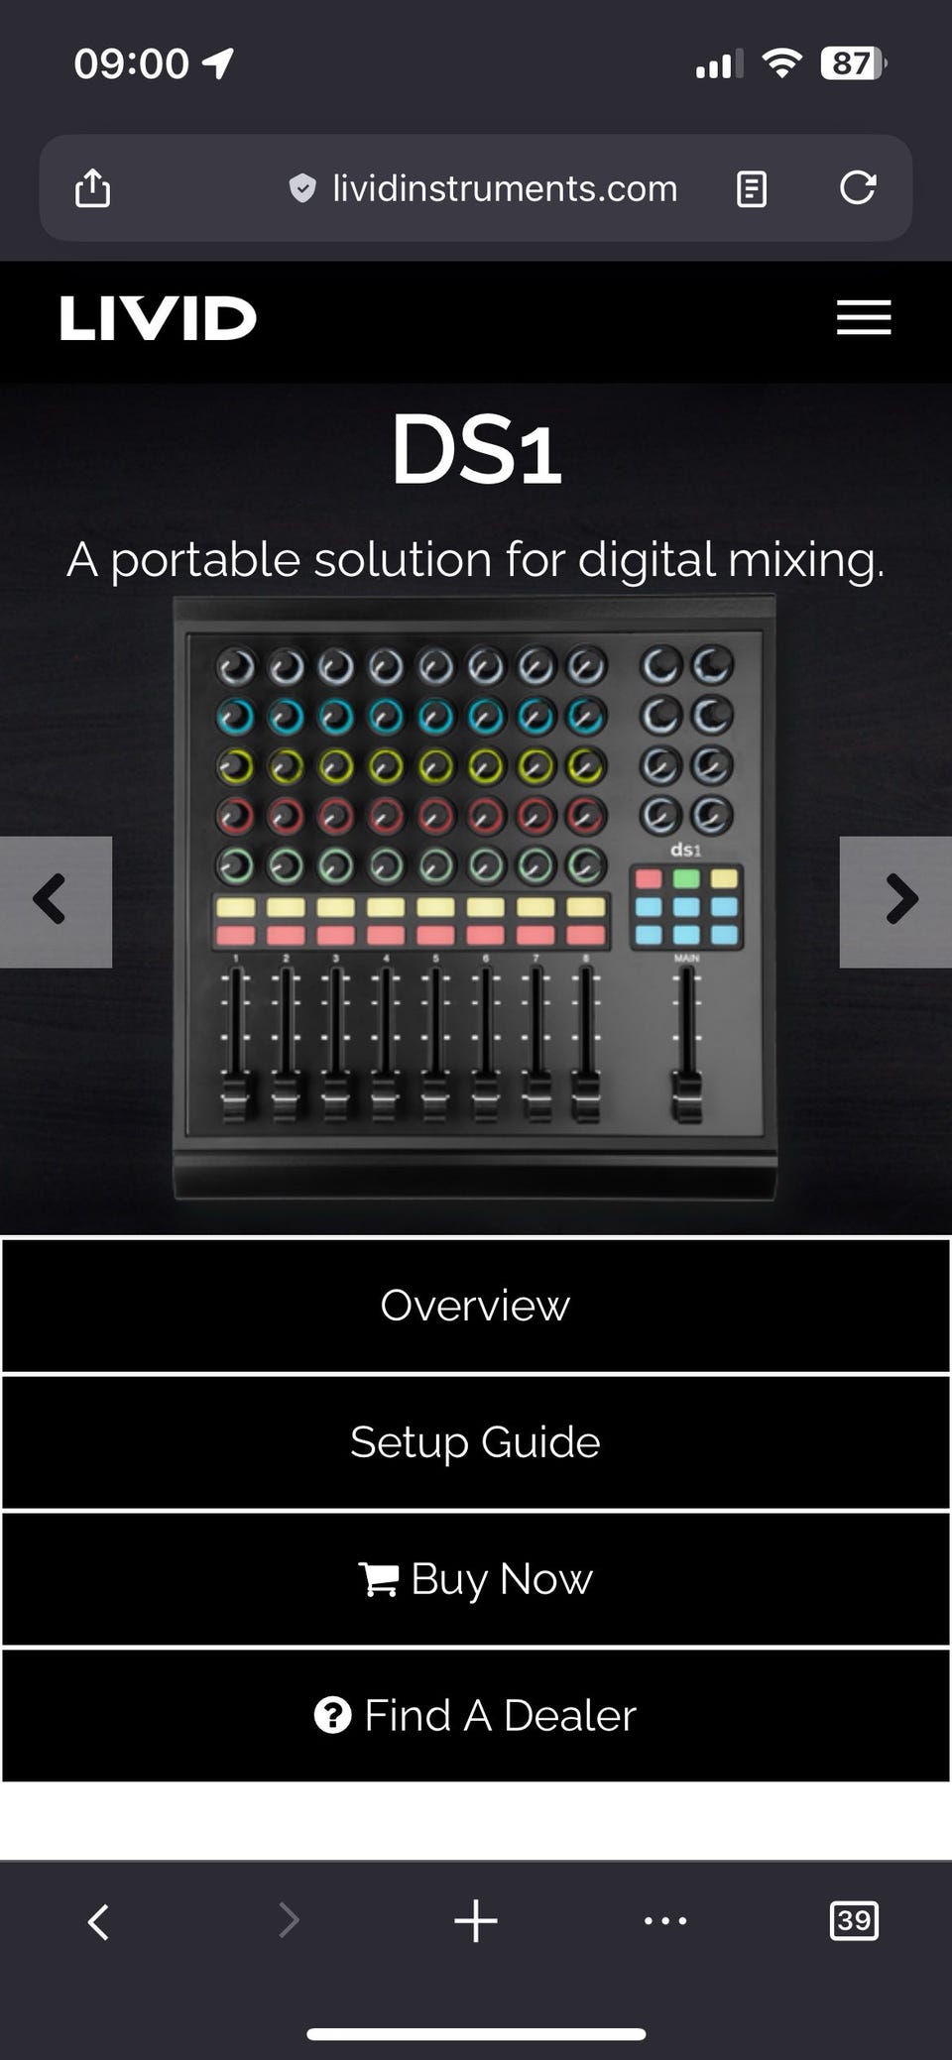952x2060 pixels.
Task: Open the three-dots browser menu
Action: tap(665, 1921)
